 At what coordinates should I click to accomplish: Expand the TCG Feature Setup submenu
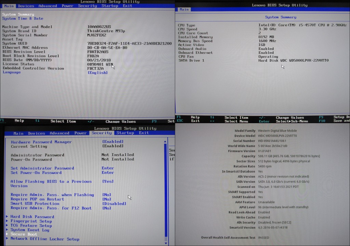coord(31,226)
